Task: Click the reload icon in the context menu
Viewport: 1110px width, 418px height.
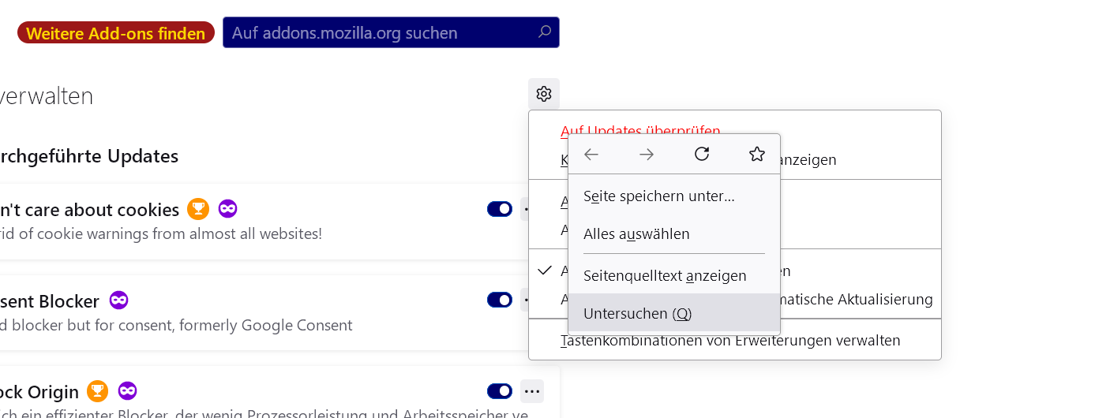Action: click(x=702, y=155)
